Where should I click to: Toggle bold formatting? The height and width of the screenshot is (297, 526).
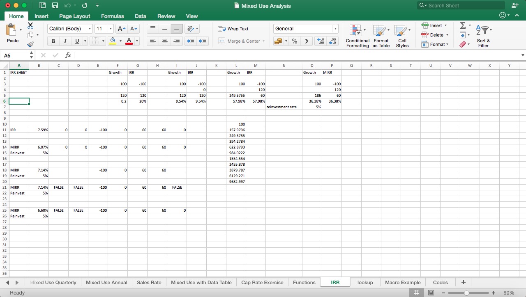click(x=53, y=41)
